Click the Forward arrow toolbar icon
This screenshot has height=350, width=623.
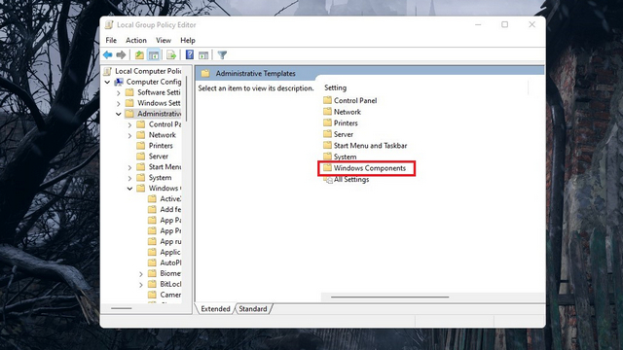pyautogui.click(x=121, y=54)
